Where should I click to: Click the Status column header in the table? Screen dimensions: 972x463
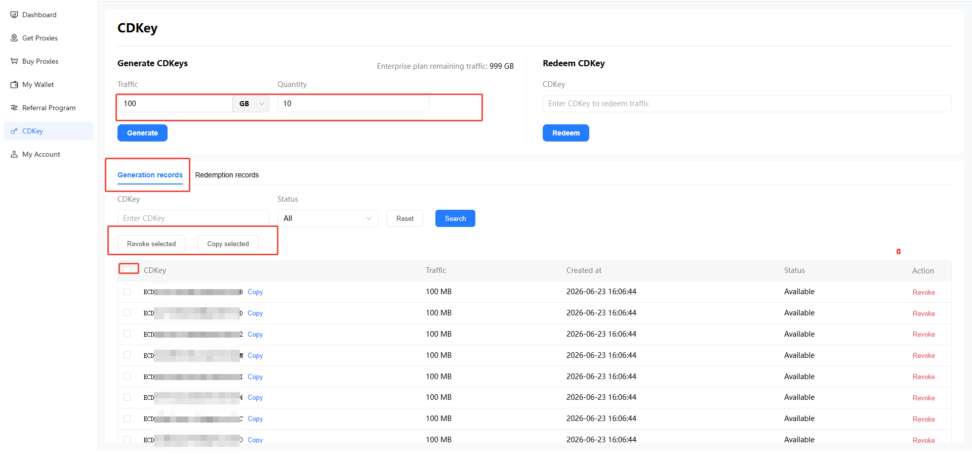[x=794, y=270]
